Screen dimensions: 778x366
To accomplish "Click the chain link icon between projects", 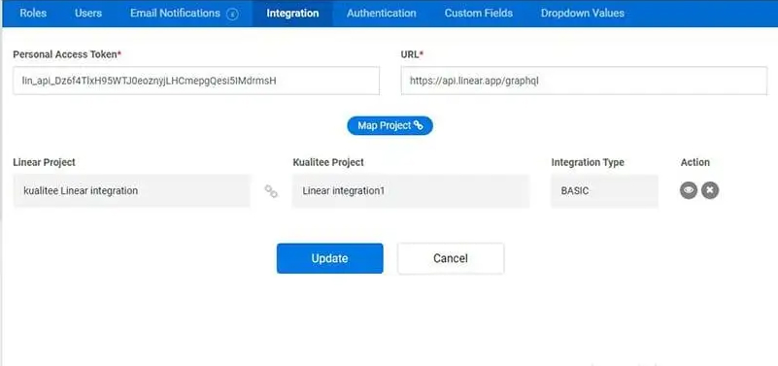I will coord(271,191).
